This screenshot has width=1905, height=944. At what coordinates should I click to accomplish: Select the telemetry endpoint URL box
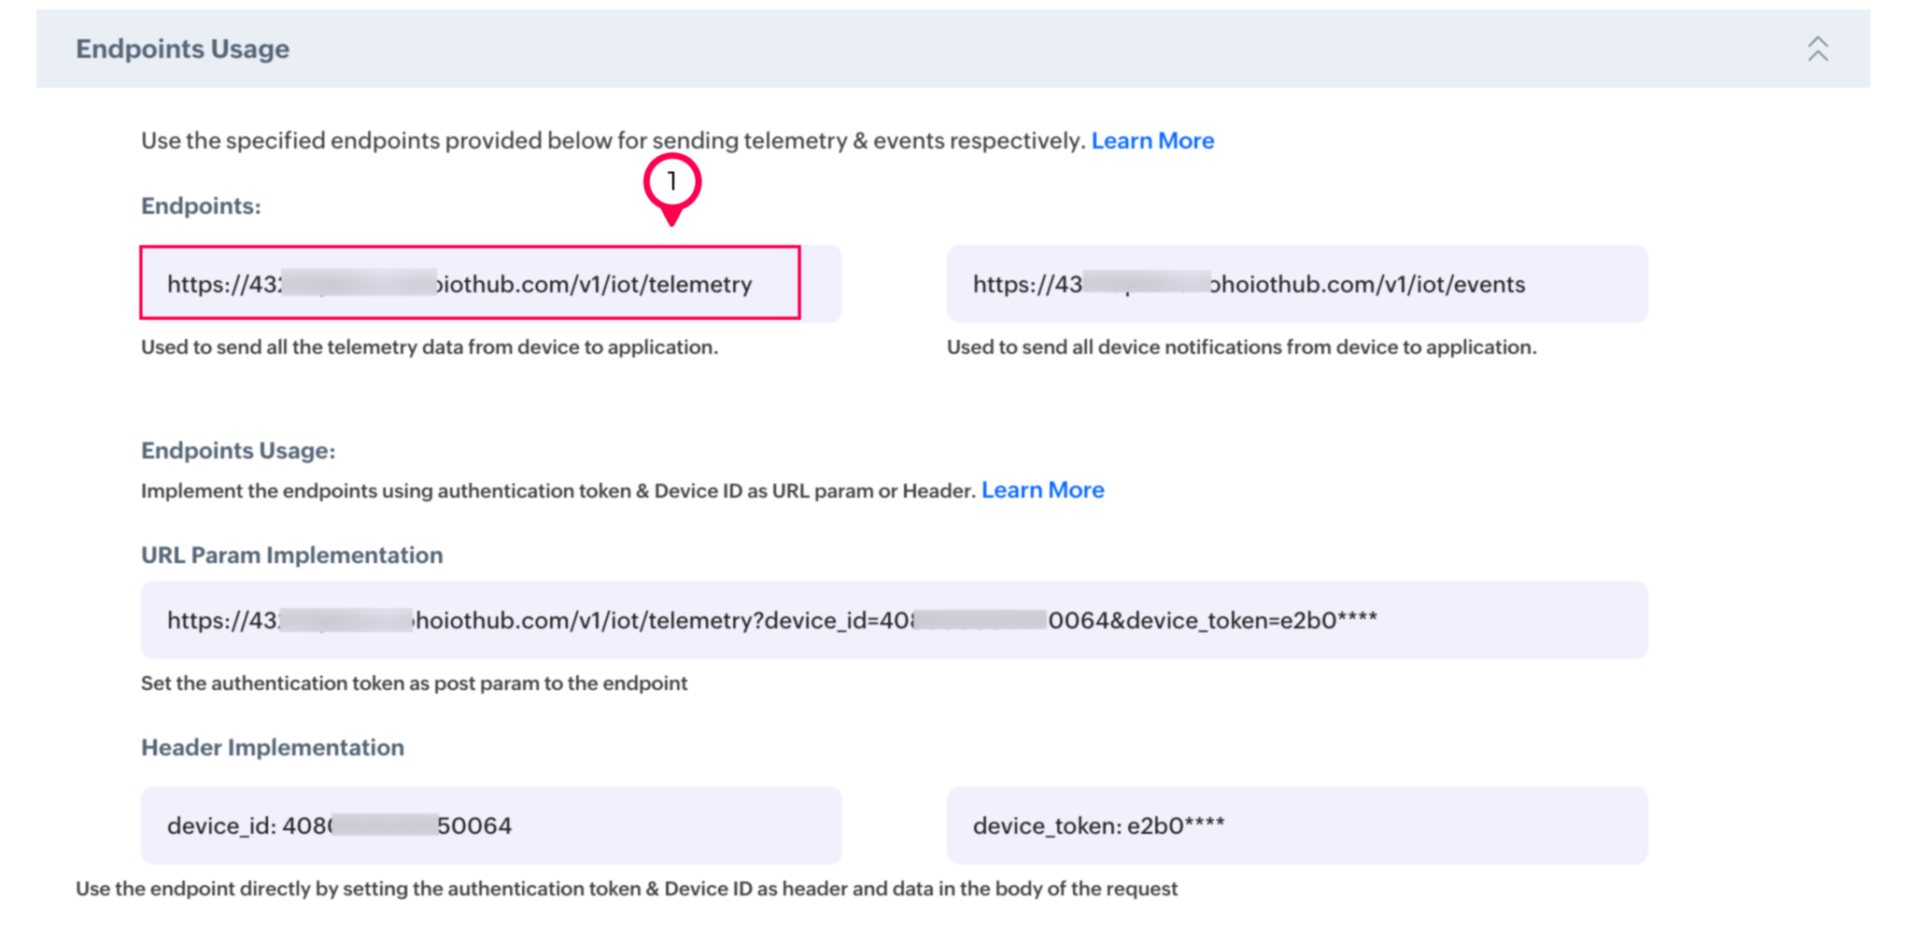coord(471,284)
